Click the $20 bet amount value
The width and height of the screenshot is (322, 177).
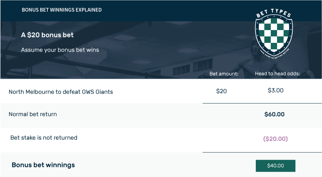tap(221, 91)
